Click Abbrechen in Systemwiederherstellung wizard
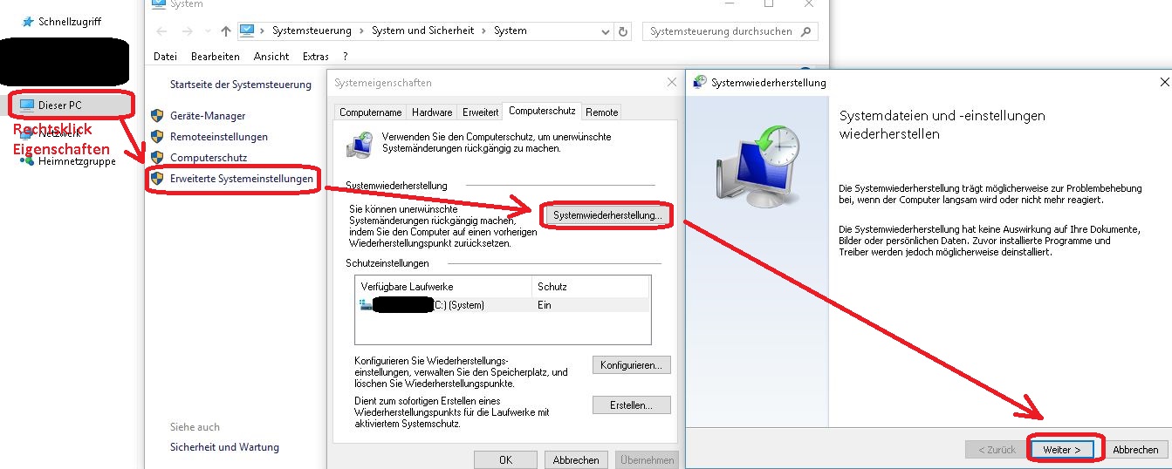The width and height of the screenshot is (1172, 469). (x=1135, y=450)
